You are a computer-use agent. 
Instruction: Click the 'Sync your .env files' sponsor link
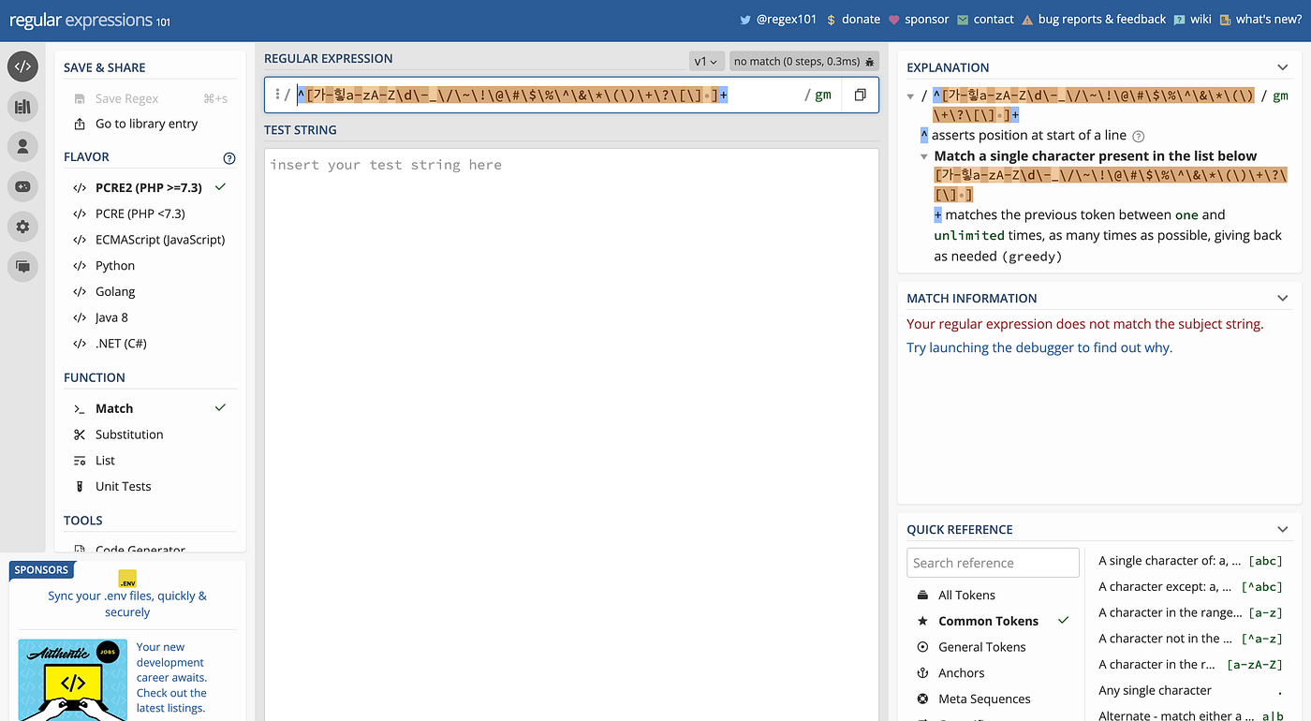(x=127, y=604)
